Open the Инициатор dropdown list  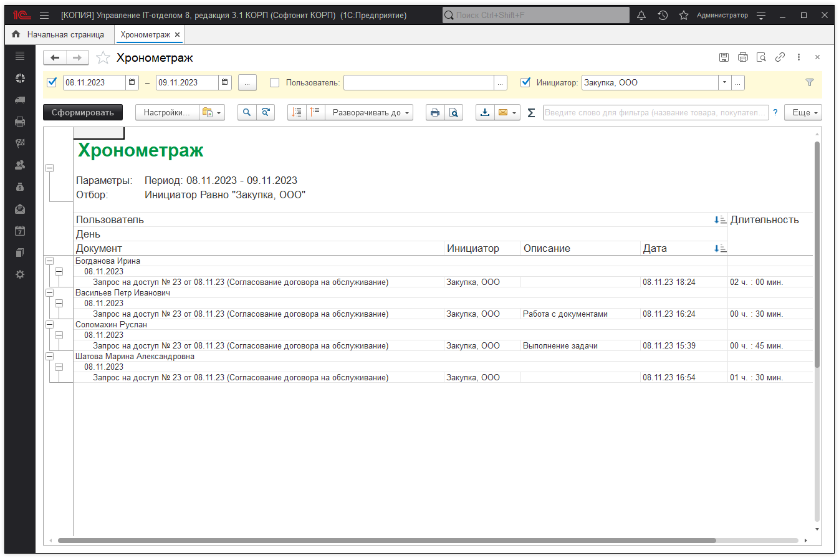(724, 82)
